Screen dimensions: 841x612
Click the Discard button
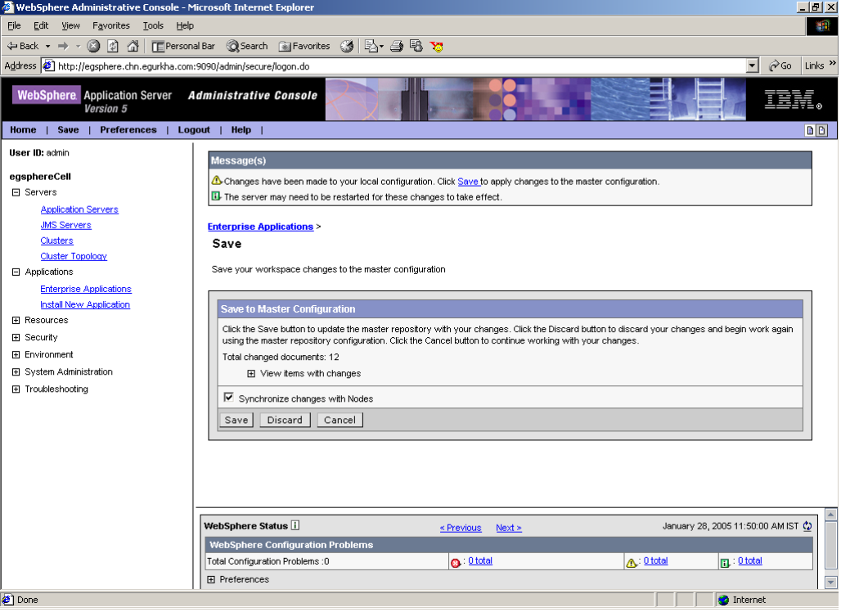(285, 420)
